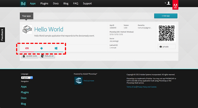The image size is (198, 108).
Task: Expand the account dropdown arrow
Action: point(165,3)
